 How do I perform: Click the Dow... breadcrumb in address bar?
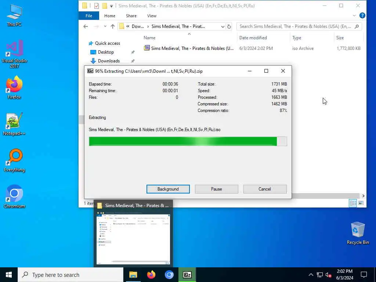click(138, 26)
